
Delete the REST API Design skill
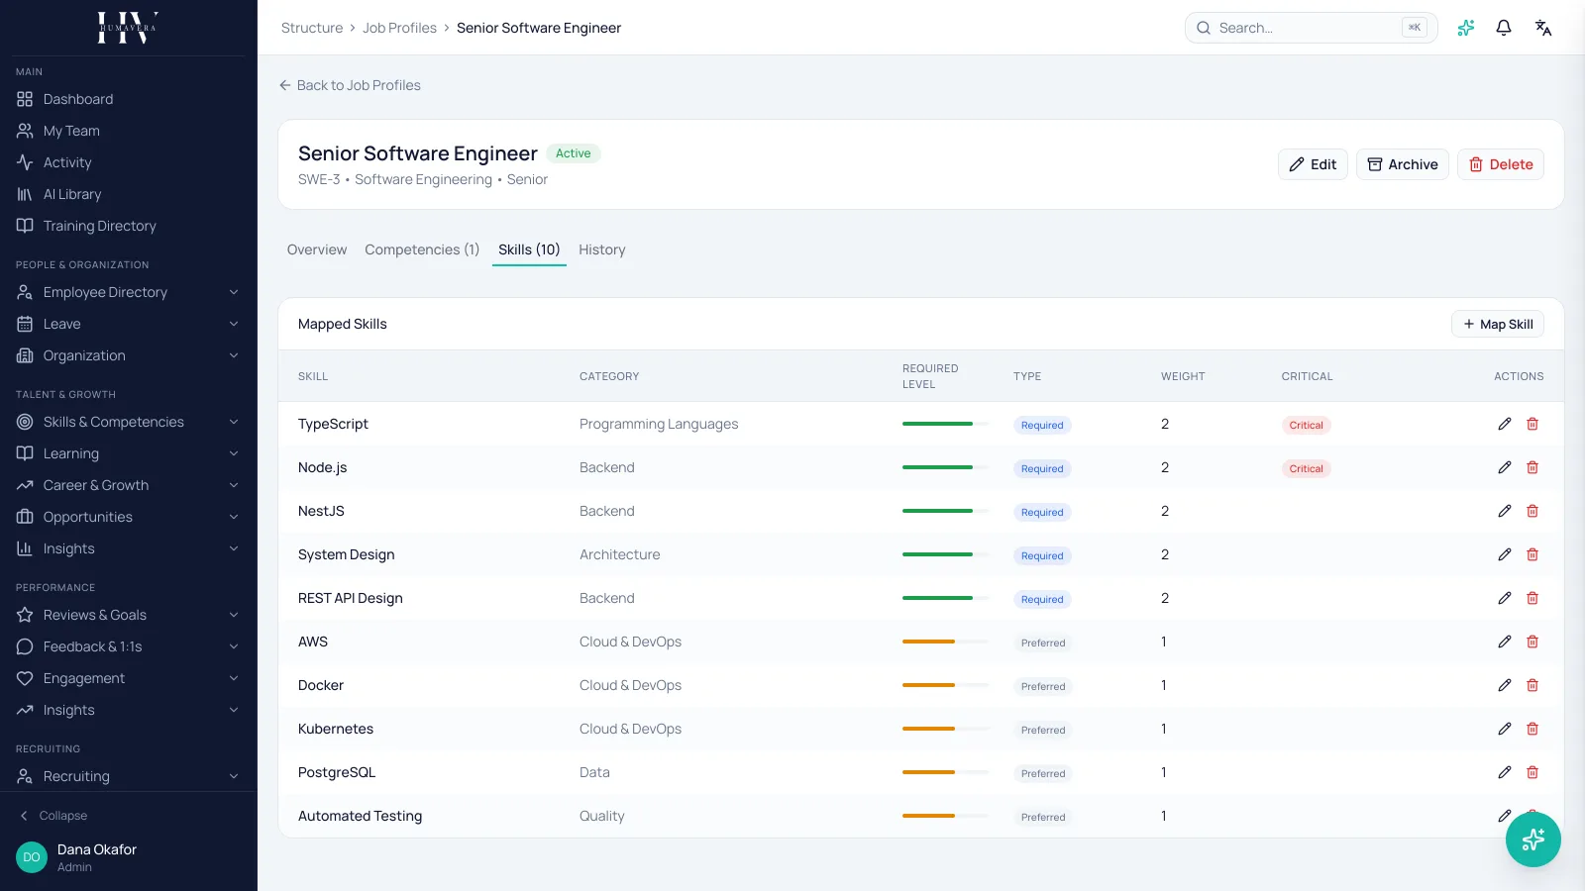pyautogui.click(x=1532, y=598)
